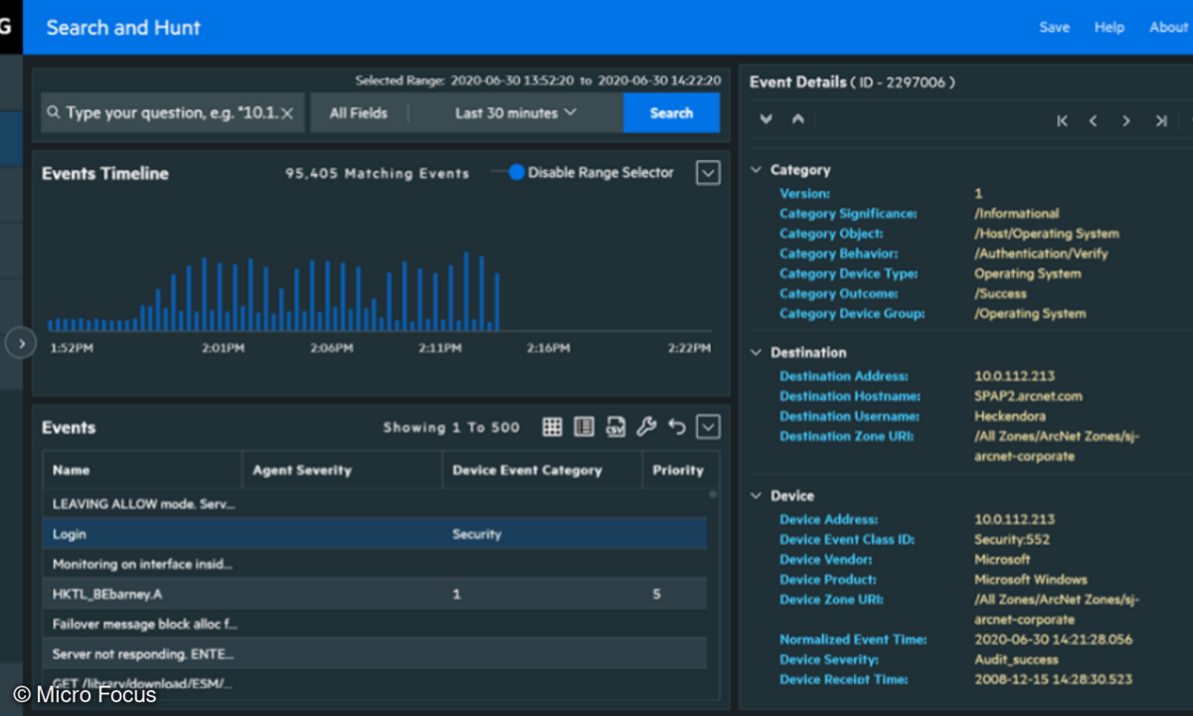The height and width of the screenshot is (716, 1193).
Task: Jump to first event details icon
Action: 1062,120
